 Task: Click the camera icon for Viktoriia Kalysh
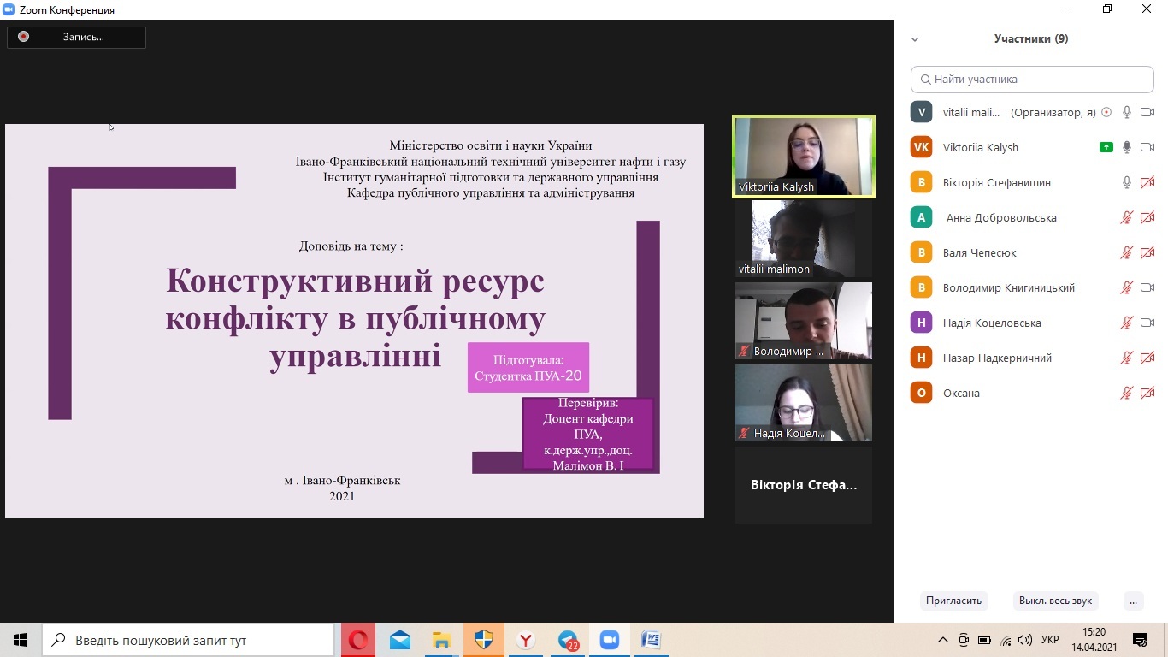tap(1147, 147)
